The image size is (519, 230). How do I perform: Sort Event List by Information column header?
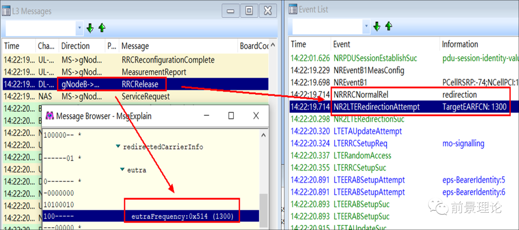click(460, 44)
